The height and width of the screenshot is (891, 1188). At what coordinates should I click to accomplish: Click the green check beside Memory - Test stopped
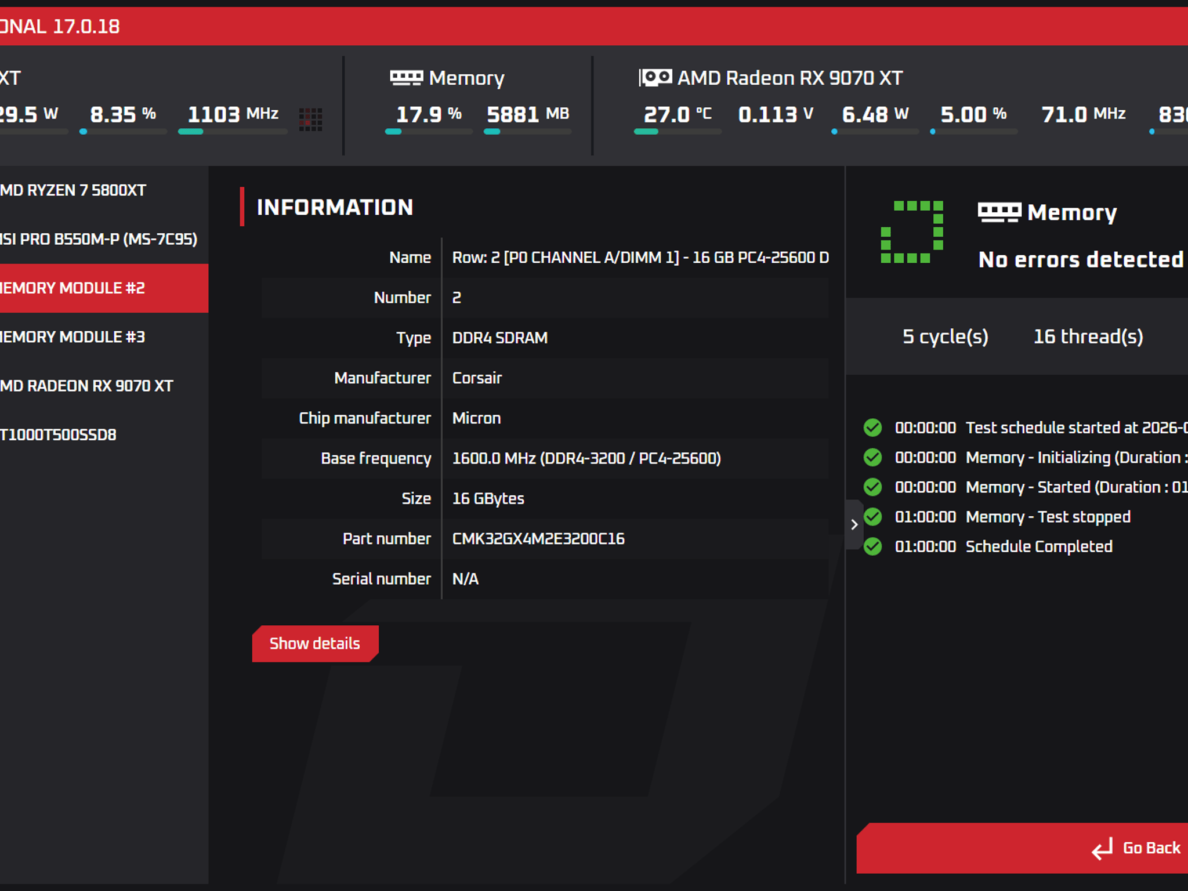coord(872,516)
